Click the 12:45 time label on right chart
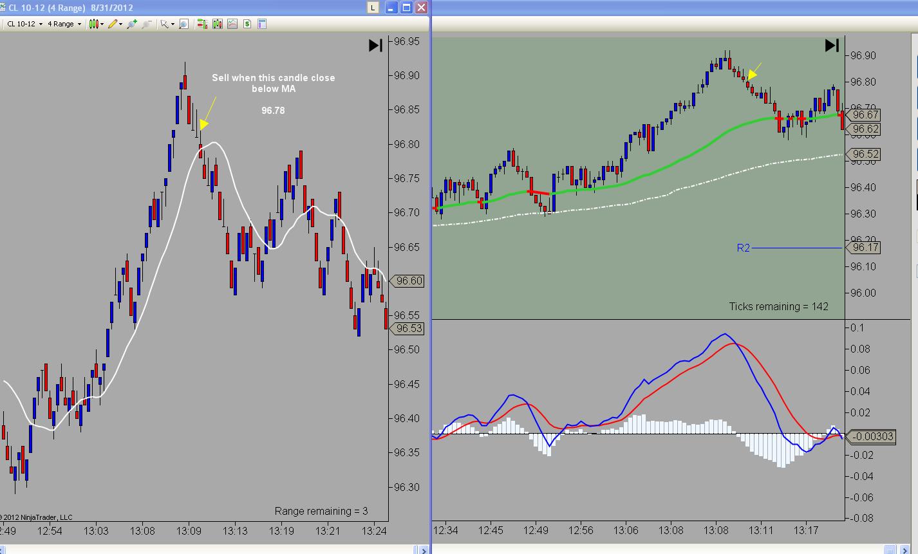The width and height of the screenshot is (918, 554). tap(491, 530)
